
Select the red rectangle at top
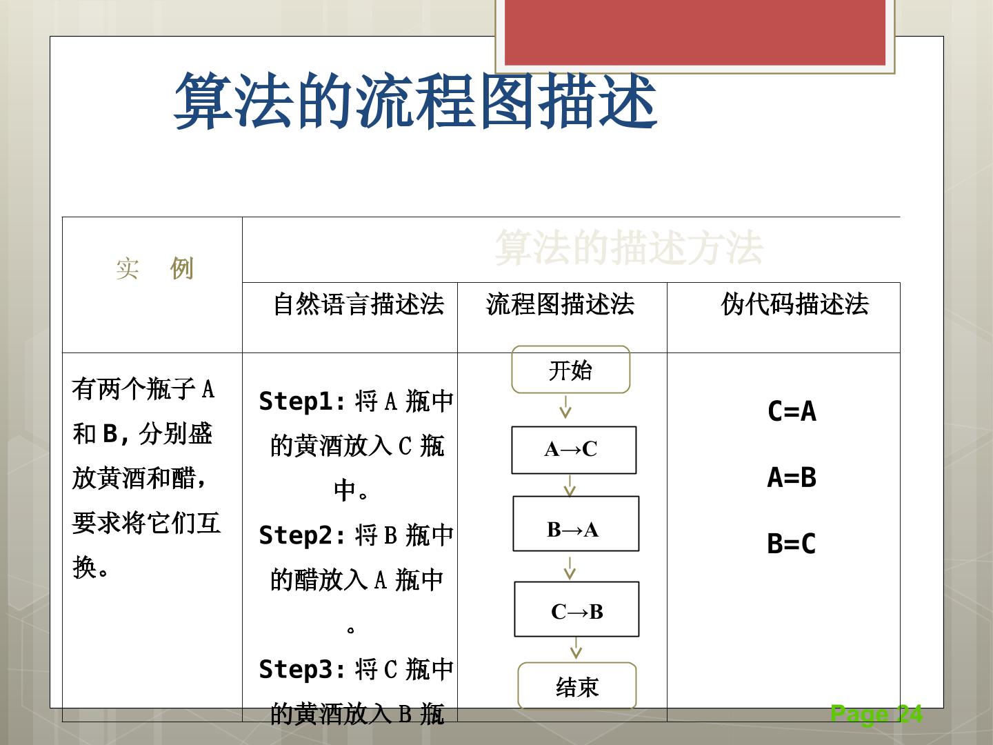tap(695, 32)
